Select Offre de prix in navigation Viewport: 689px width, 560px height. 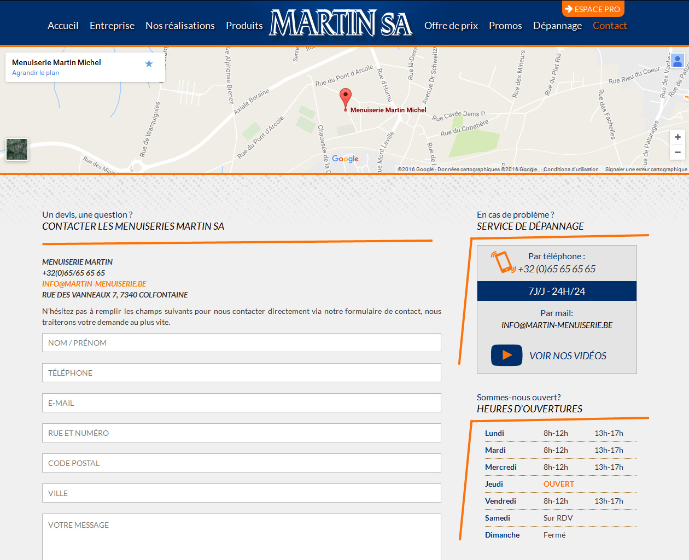(x=451, y=26)
